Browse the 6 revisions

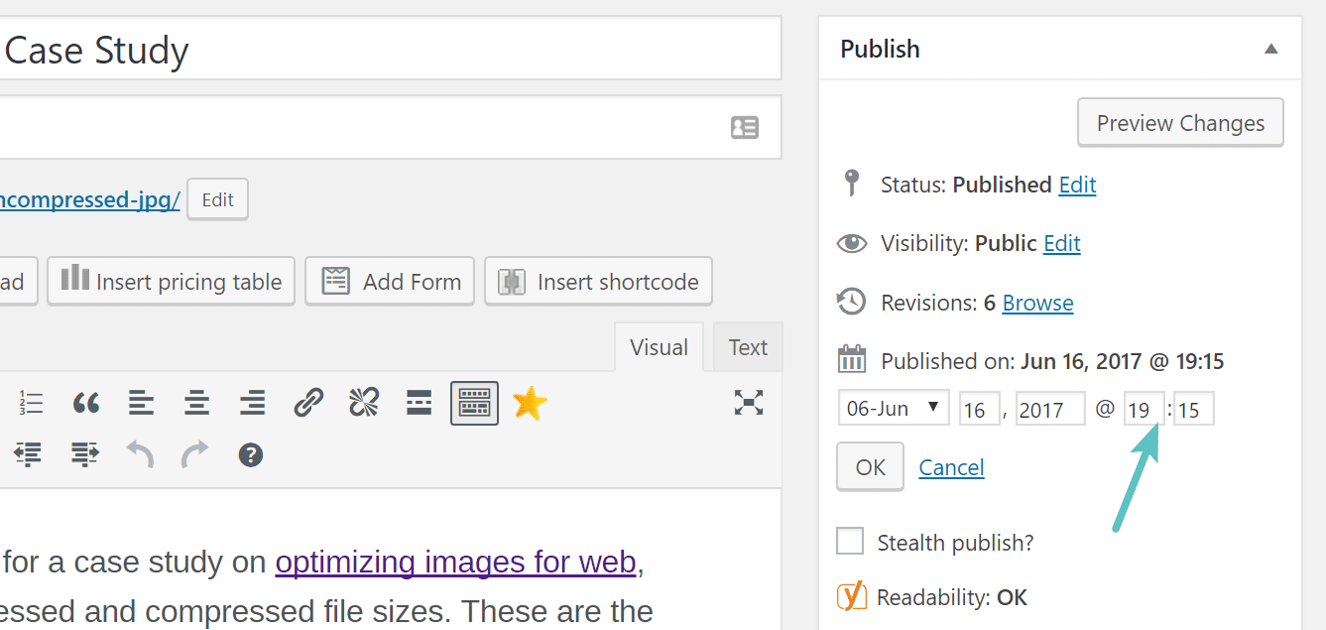tap(1036, 303)
